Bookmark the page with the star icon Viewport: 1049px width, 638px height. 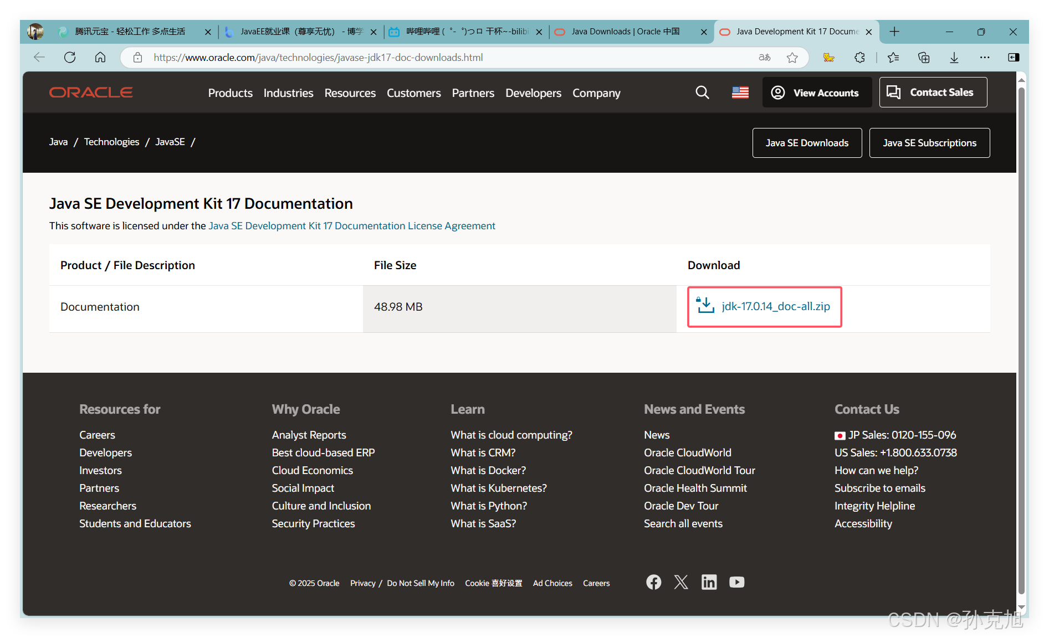[792, 58]
